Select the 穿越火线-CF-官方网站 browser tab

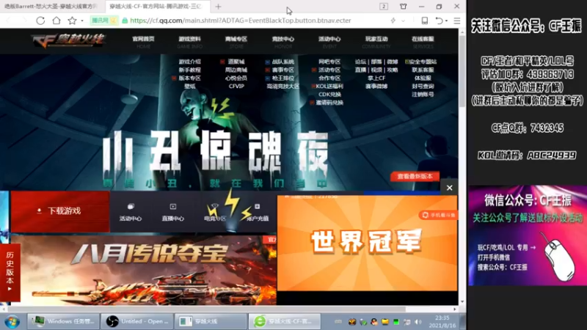(156, 7)
